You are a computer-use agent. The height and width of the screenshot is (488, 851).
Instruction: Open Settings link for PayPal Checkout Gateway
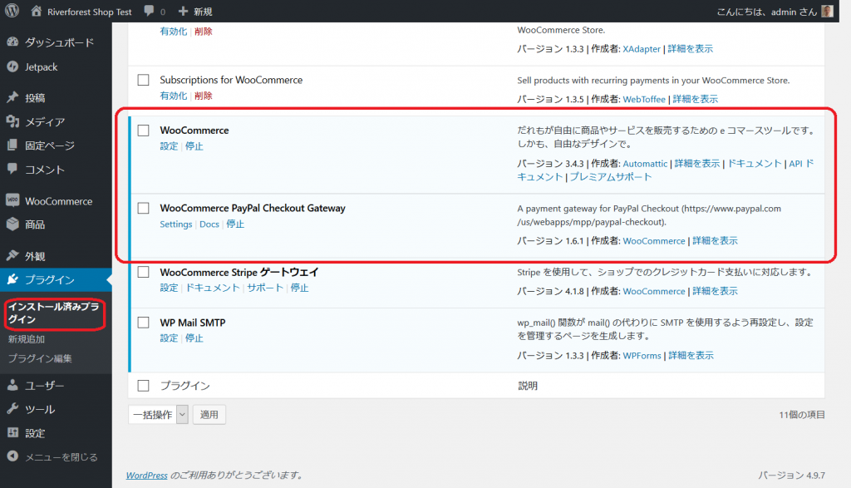tap(175, 224)
